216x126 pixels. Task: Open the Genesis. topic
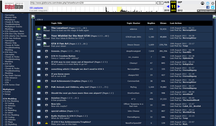point(55,51)
